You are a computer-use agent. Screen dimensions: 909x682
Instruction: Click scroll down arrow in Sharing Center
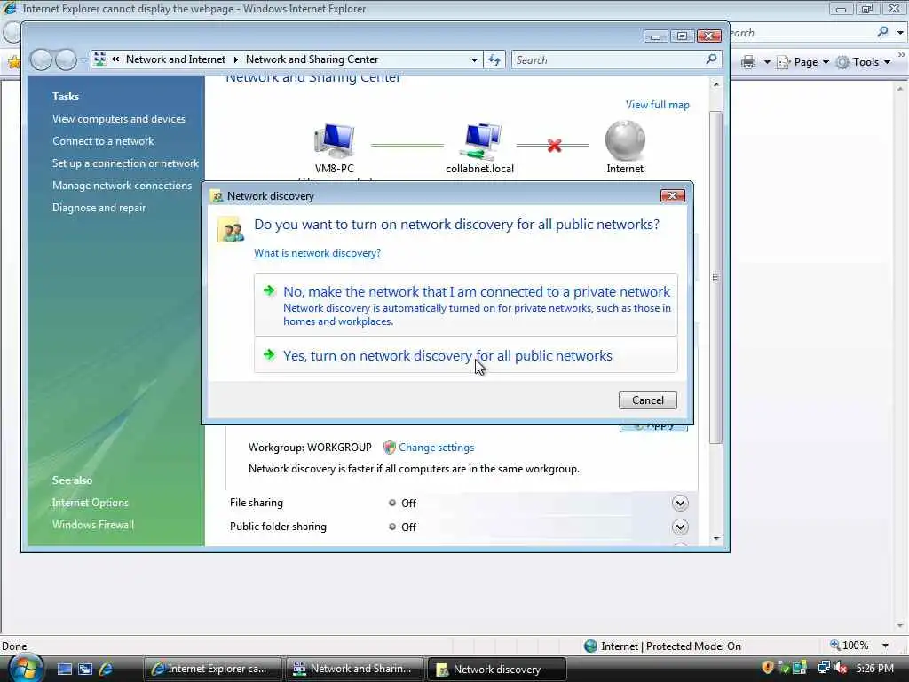point(716,539)
